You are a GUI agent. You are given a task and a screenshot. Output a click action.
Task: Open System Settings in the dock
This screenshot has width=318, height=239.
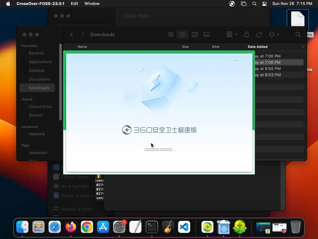pos(119,227)
